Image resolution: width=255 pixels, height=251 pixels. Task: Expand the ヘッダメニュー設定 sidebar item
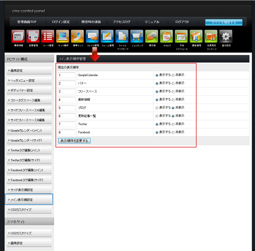point(29,81)
